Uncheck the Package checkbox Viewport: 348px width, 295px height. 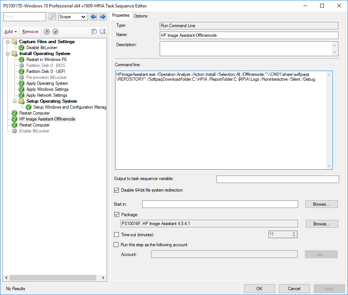(117, 215)
